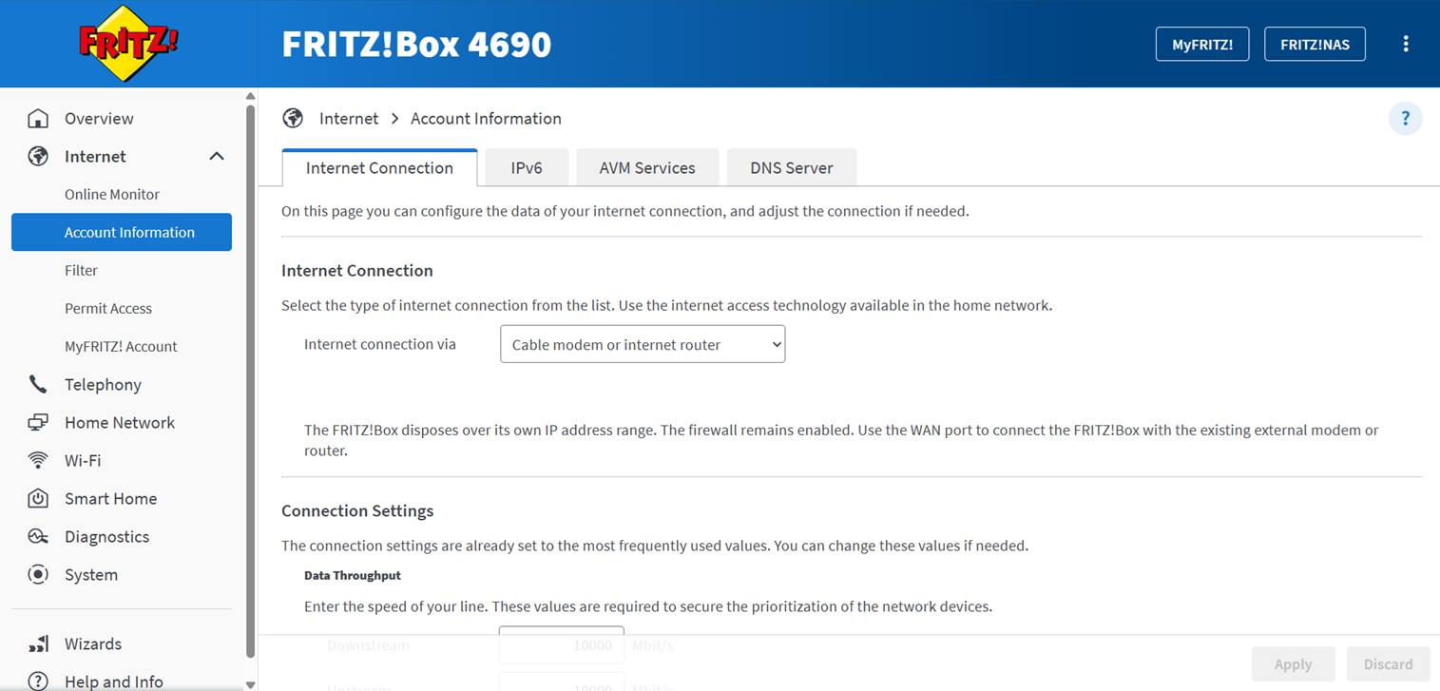The image size is (1440, 691).
Task: Open Help and Info
Action: (114, 681)
